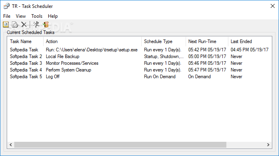Sort by the Action column header

tap(92, 41)
